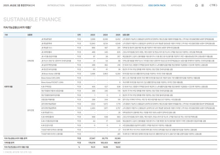The width and height of the screenshot is (220, 155).
Task: Select the Bravo Korea CAR LOAN name
Action: pyautogui.click(x=50, y=78)
